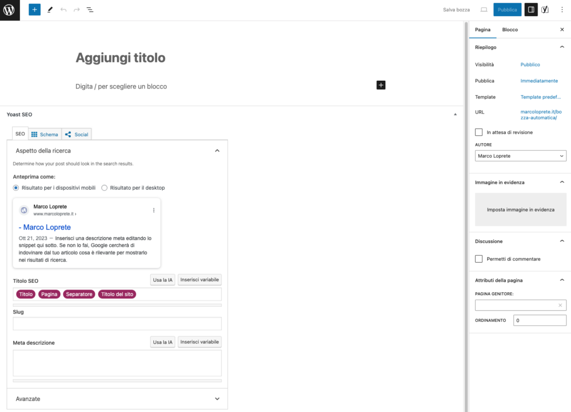
Task: Expand the Avanzate section
Action: 117,399
